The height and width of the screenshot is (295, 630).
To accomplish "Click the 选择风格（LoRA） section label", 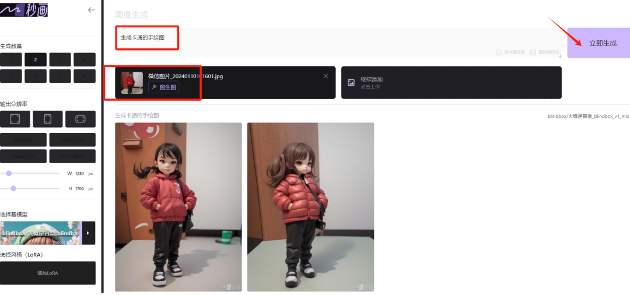I will click(x=22, y=254).
